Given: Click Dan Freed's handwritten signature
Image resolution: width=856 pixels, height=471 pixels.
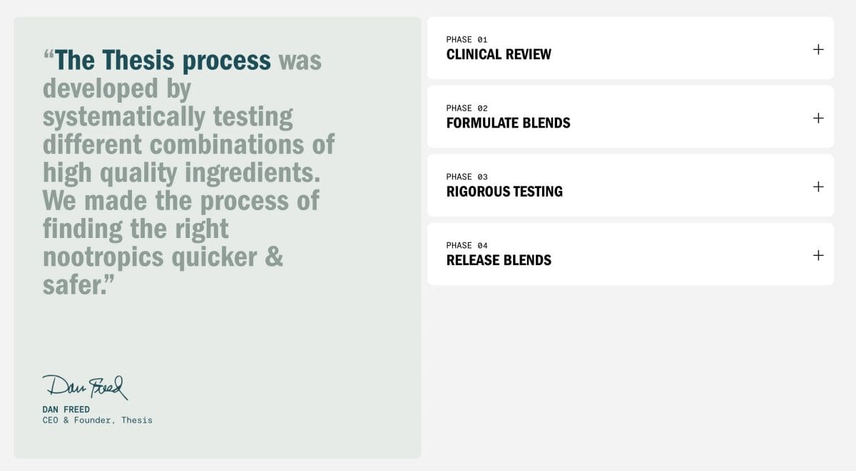Looking at the screenshot, I should 85,387.
